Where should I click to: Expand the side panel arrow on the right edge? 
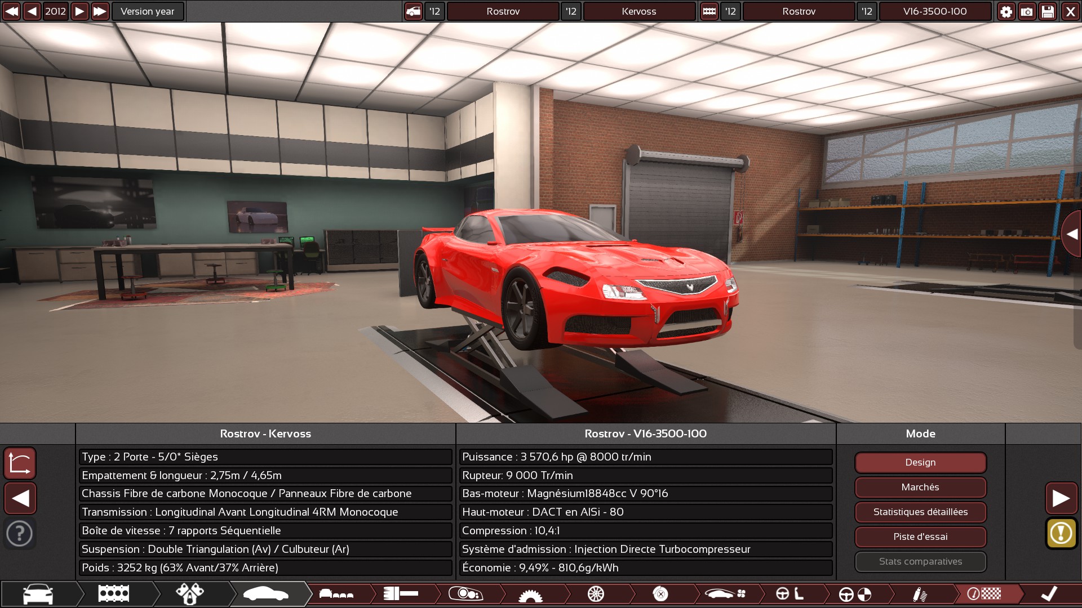pos(1071,234)
